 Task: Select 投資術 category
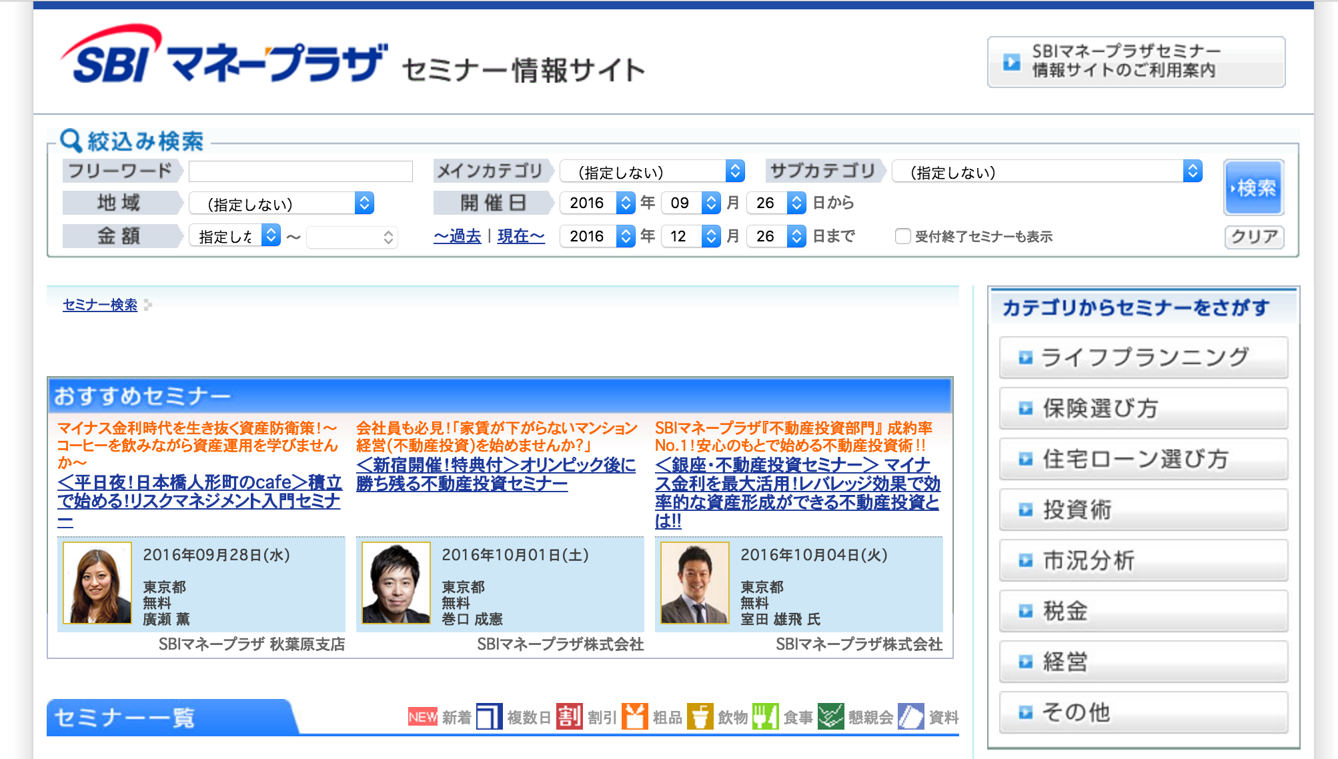[x=1143, y=510]
